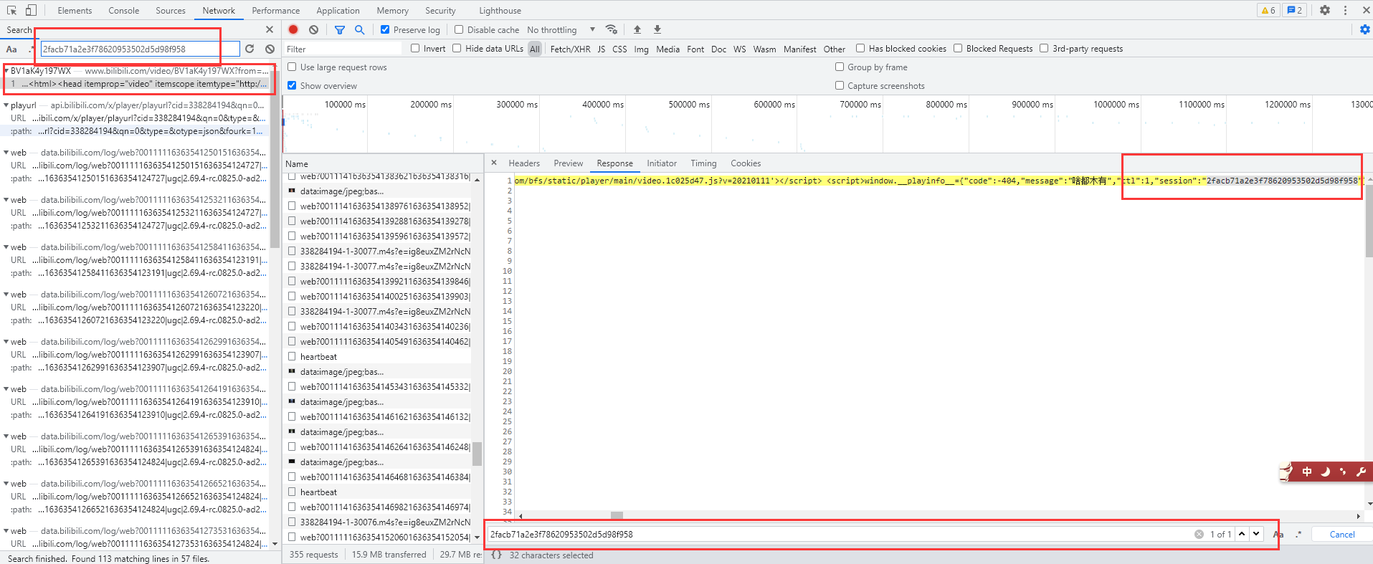Toggle regex option in the Search panel
The image size is (1373, 564).
pyautogui.click(x=31, y=49)
